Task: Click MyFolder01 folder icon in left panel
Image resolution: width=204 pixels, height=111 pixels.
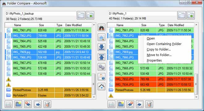Action: (x=8, y=95)
